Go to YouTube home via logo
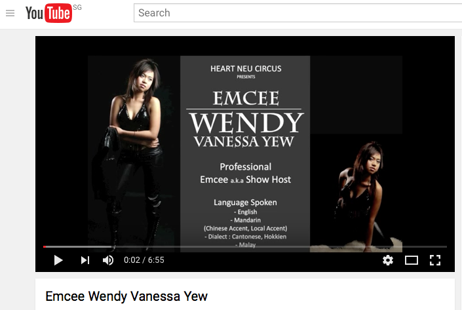The height and width of the screenshot is (310, 462). pyautogui.click(x=48, y=13)
